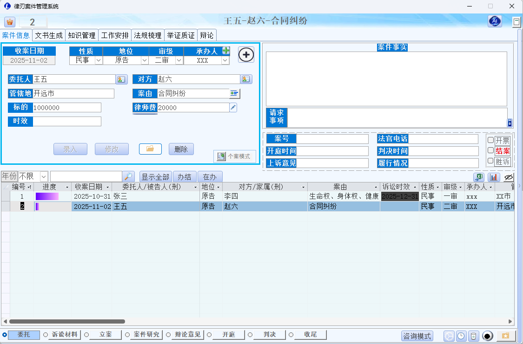This screenshot has height=344, width=523.
Task: Tick the 结案 checkbox
Action: coord(490,151)
